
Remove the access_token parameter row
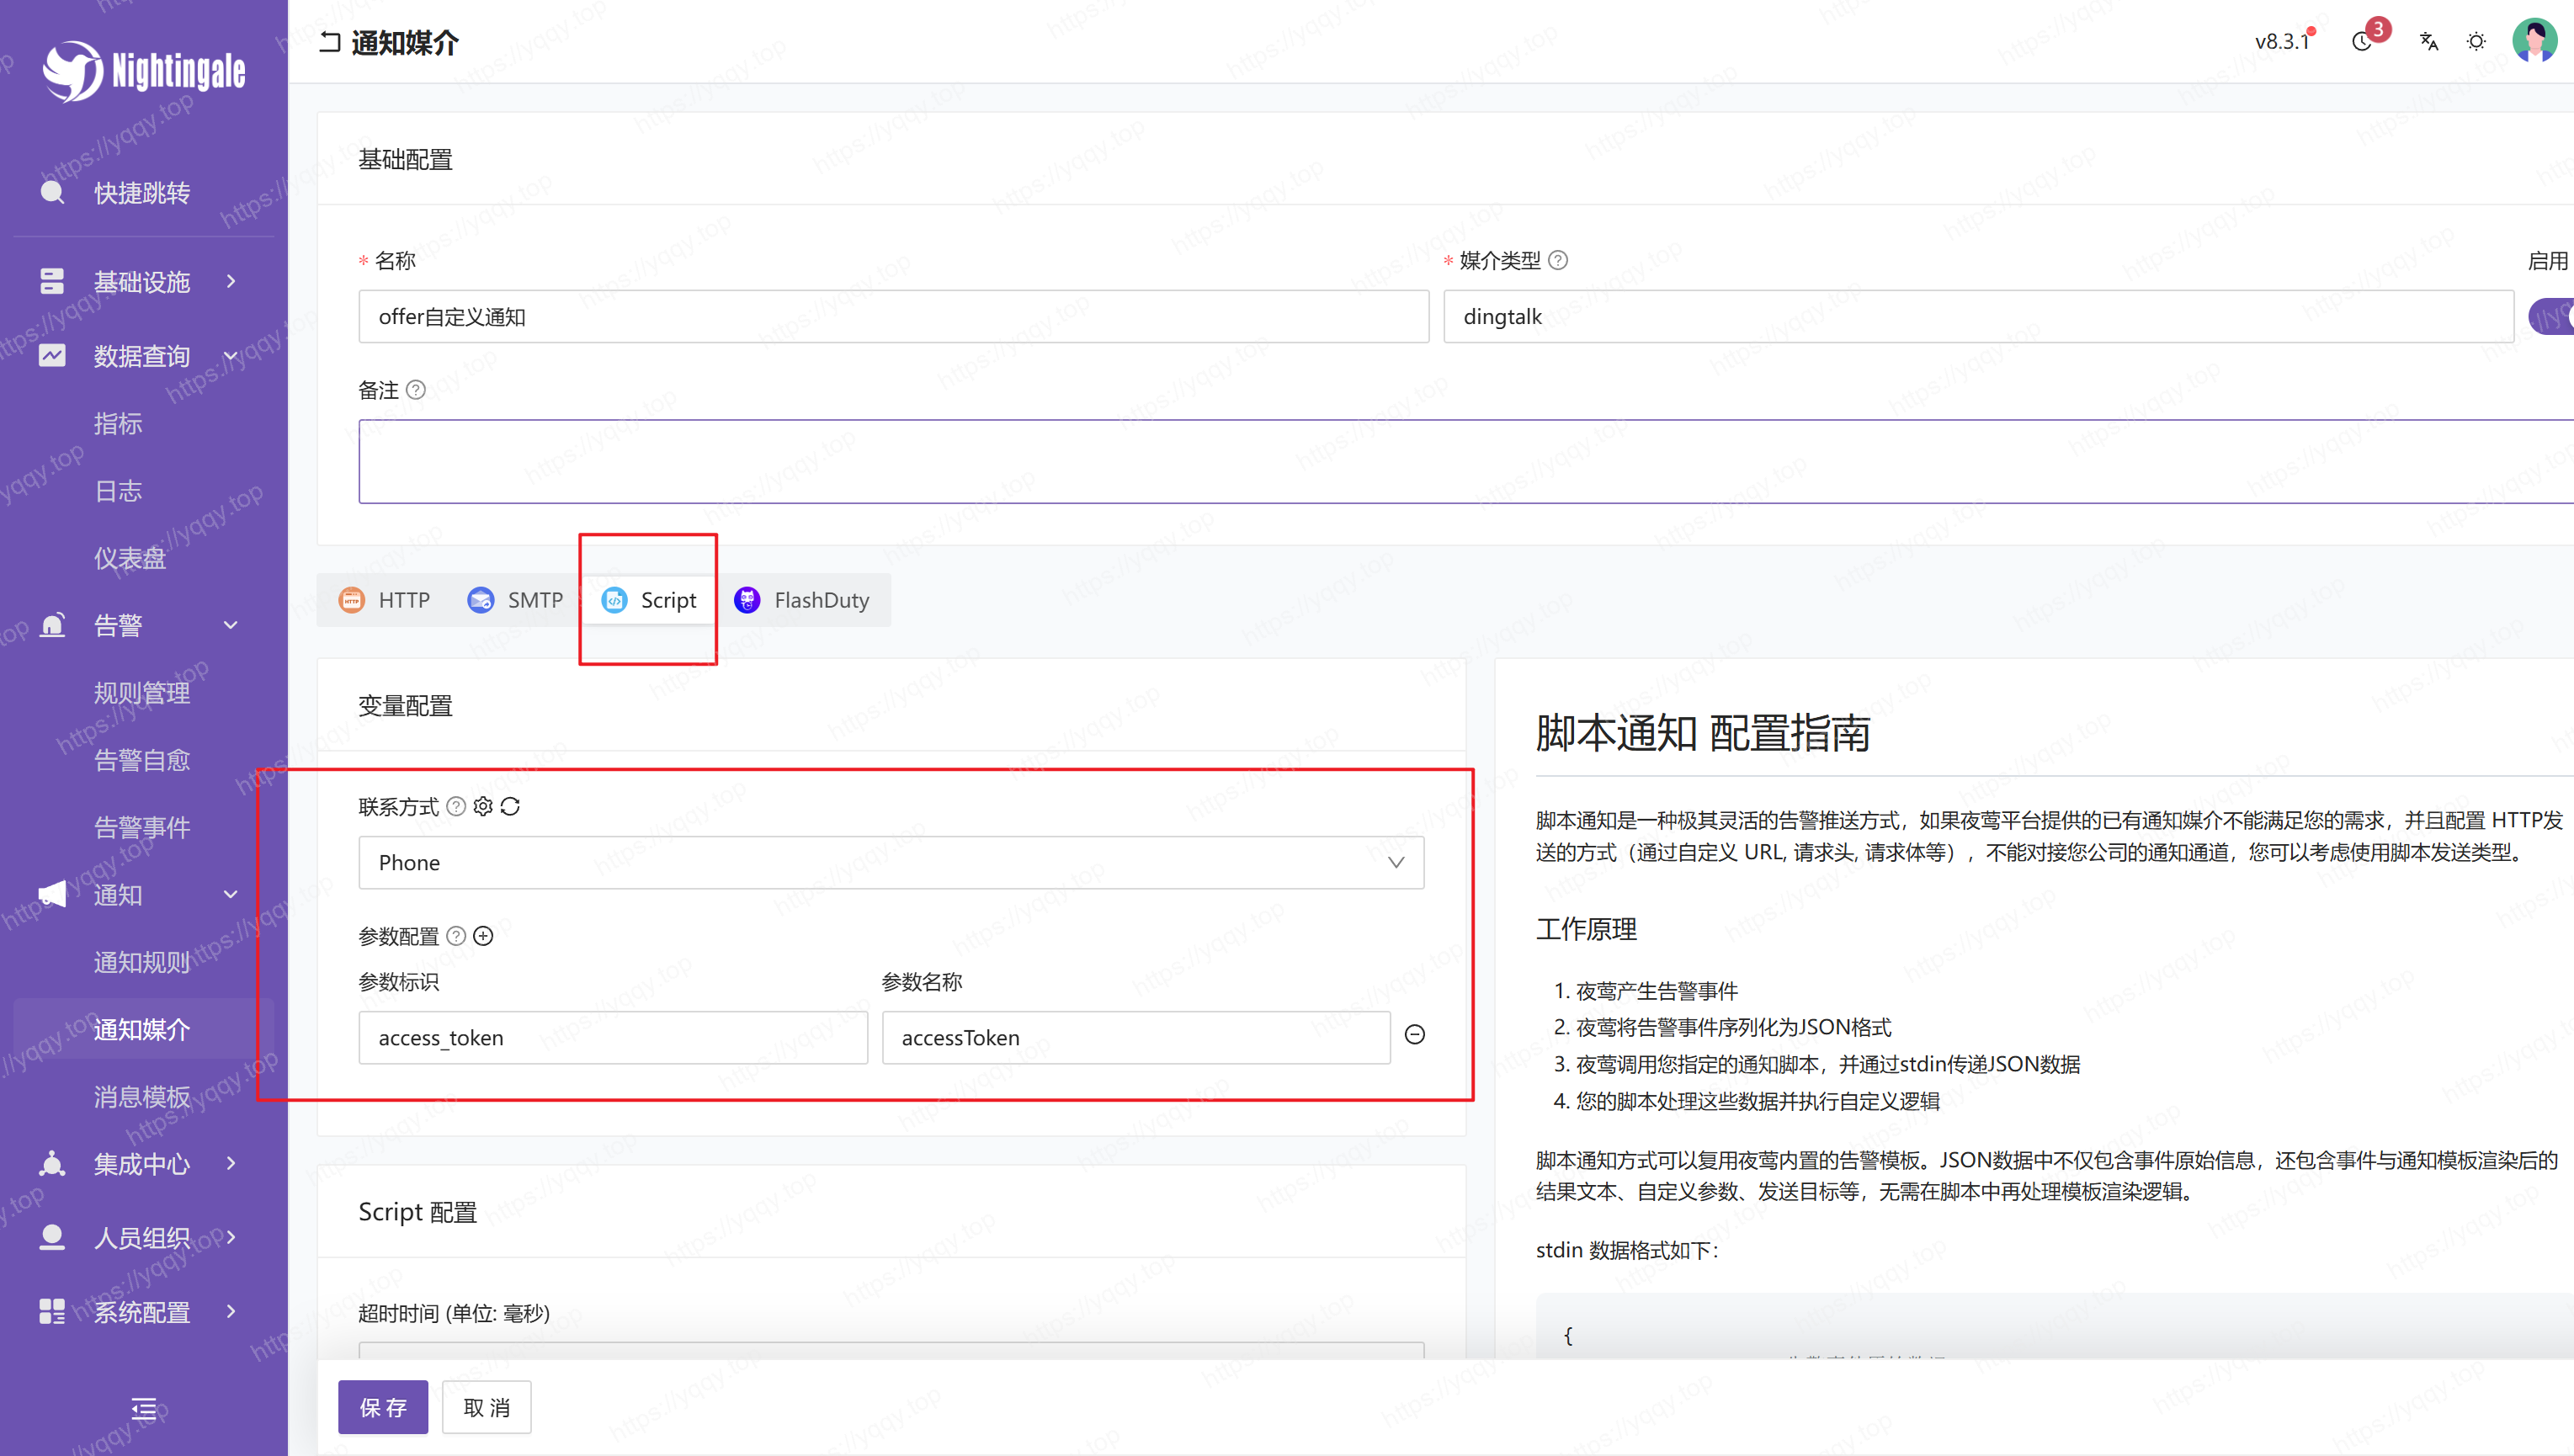pos(1415,1035)
